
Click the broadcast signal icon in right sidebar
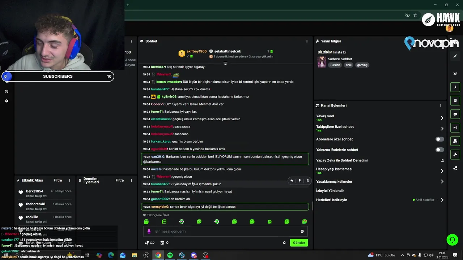coord(455,127)
